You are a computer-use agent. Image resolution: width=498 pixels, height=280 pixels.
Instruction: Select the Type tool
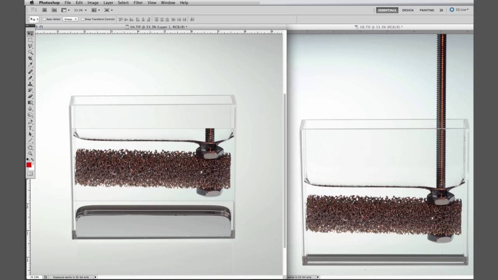click(30, 128)
